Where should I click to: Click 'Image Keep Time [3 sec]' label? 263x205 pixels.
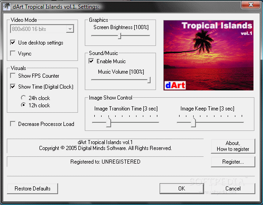tap(207, 109)
